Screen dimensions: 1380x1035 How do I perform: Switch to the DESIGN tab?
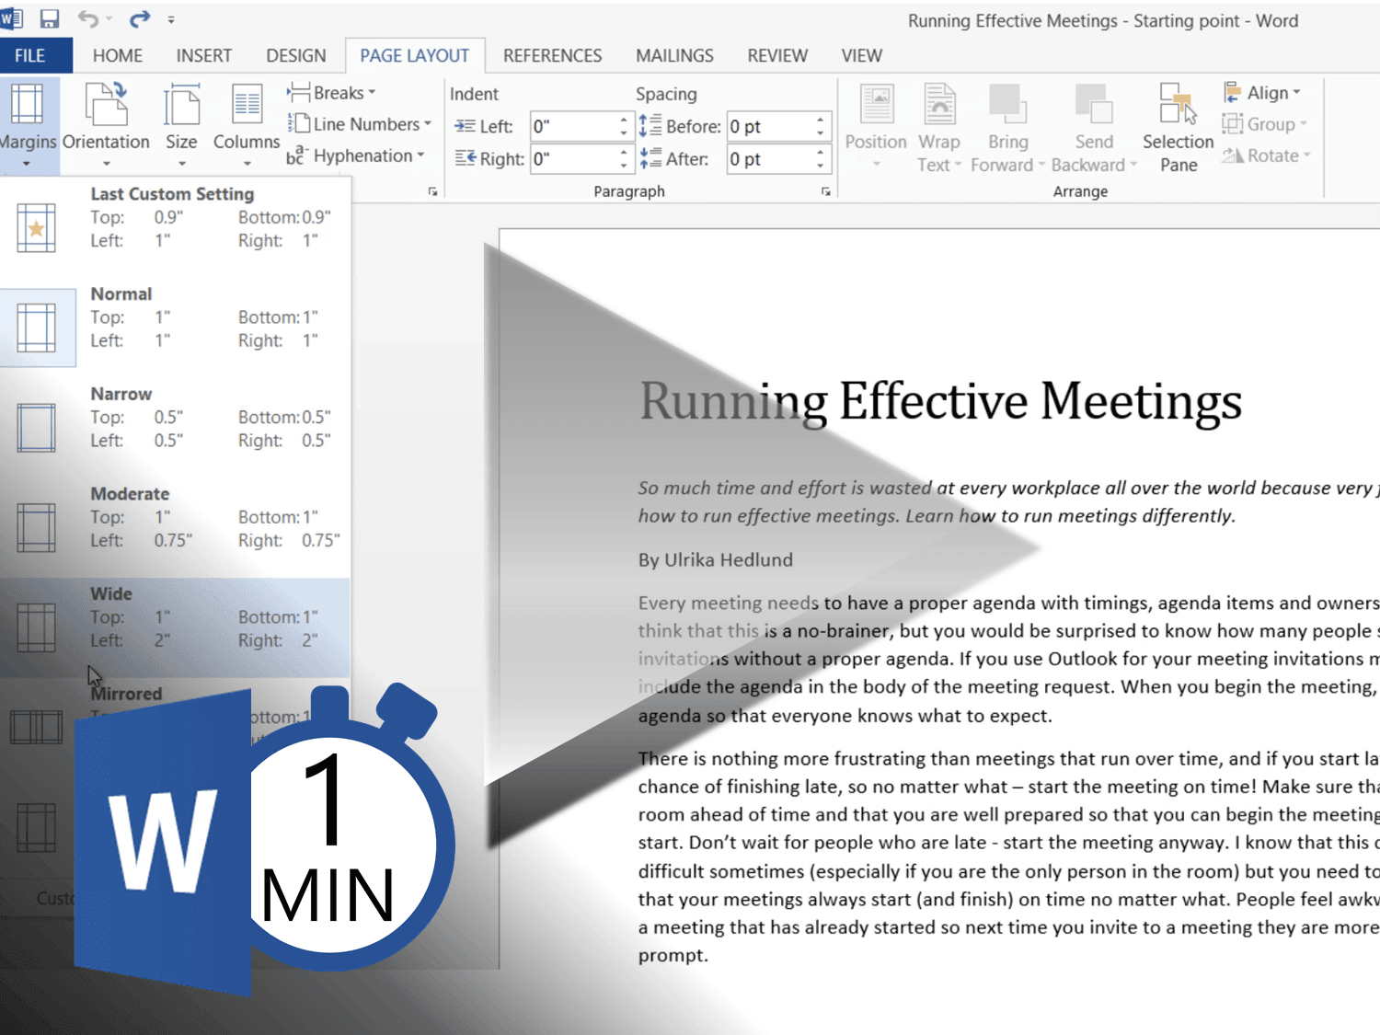pos(296,55)
